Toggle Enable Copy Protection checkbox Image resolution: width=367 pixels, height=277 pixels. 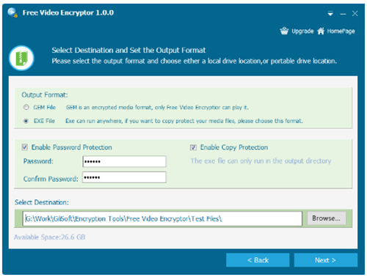coord(193,147)
